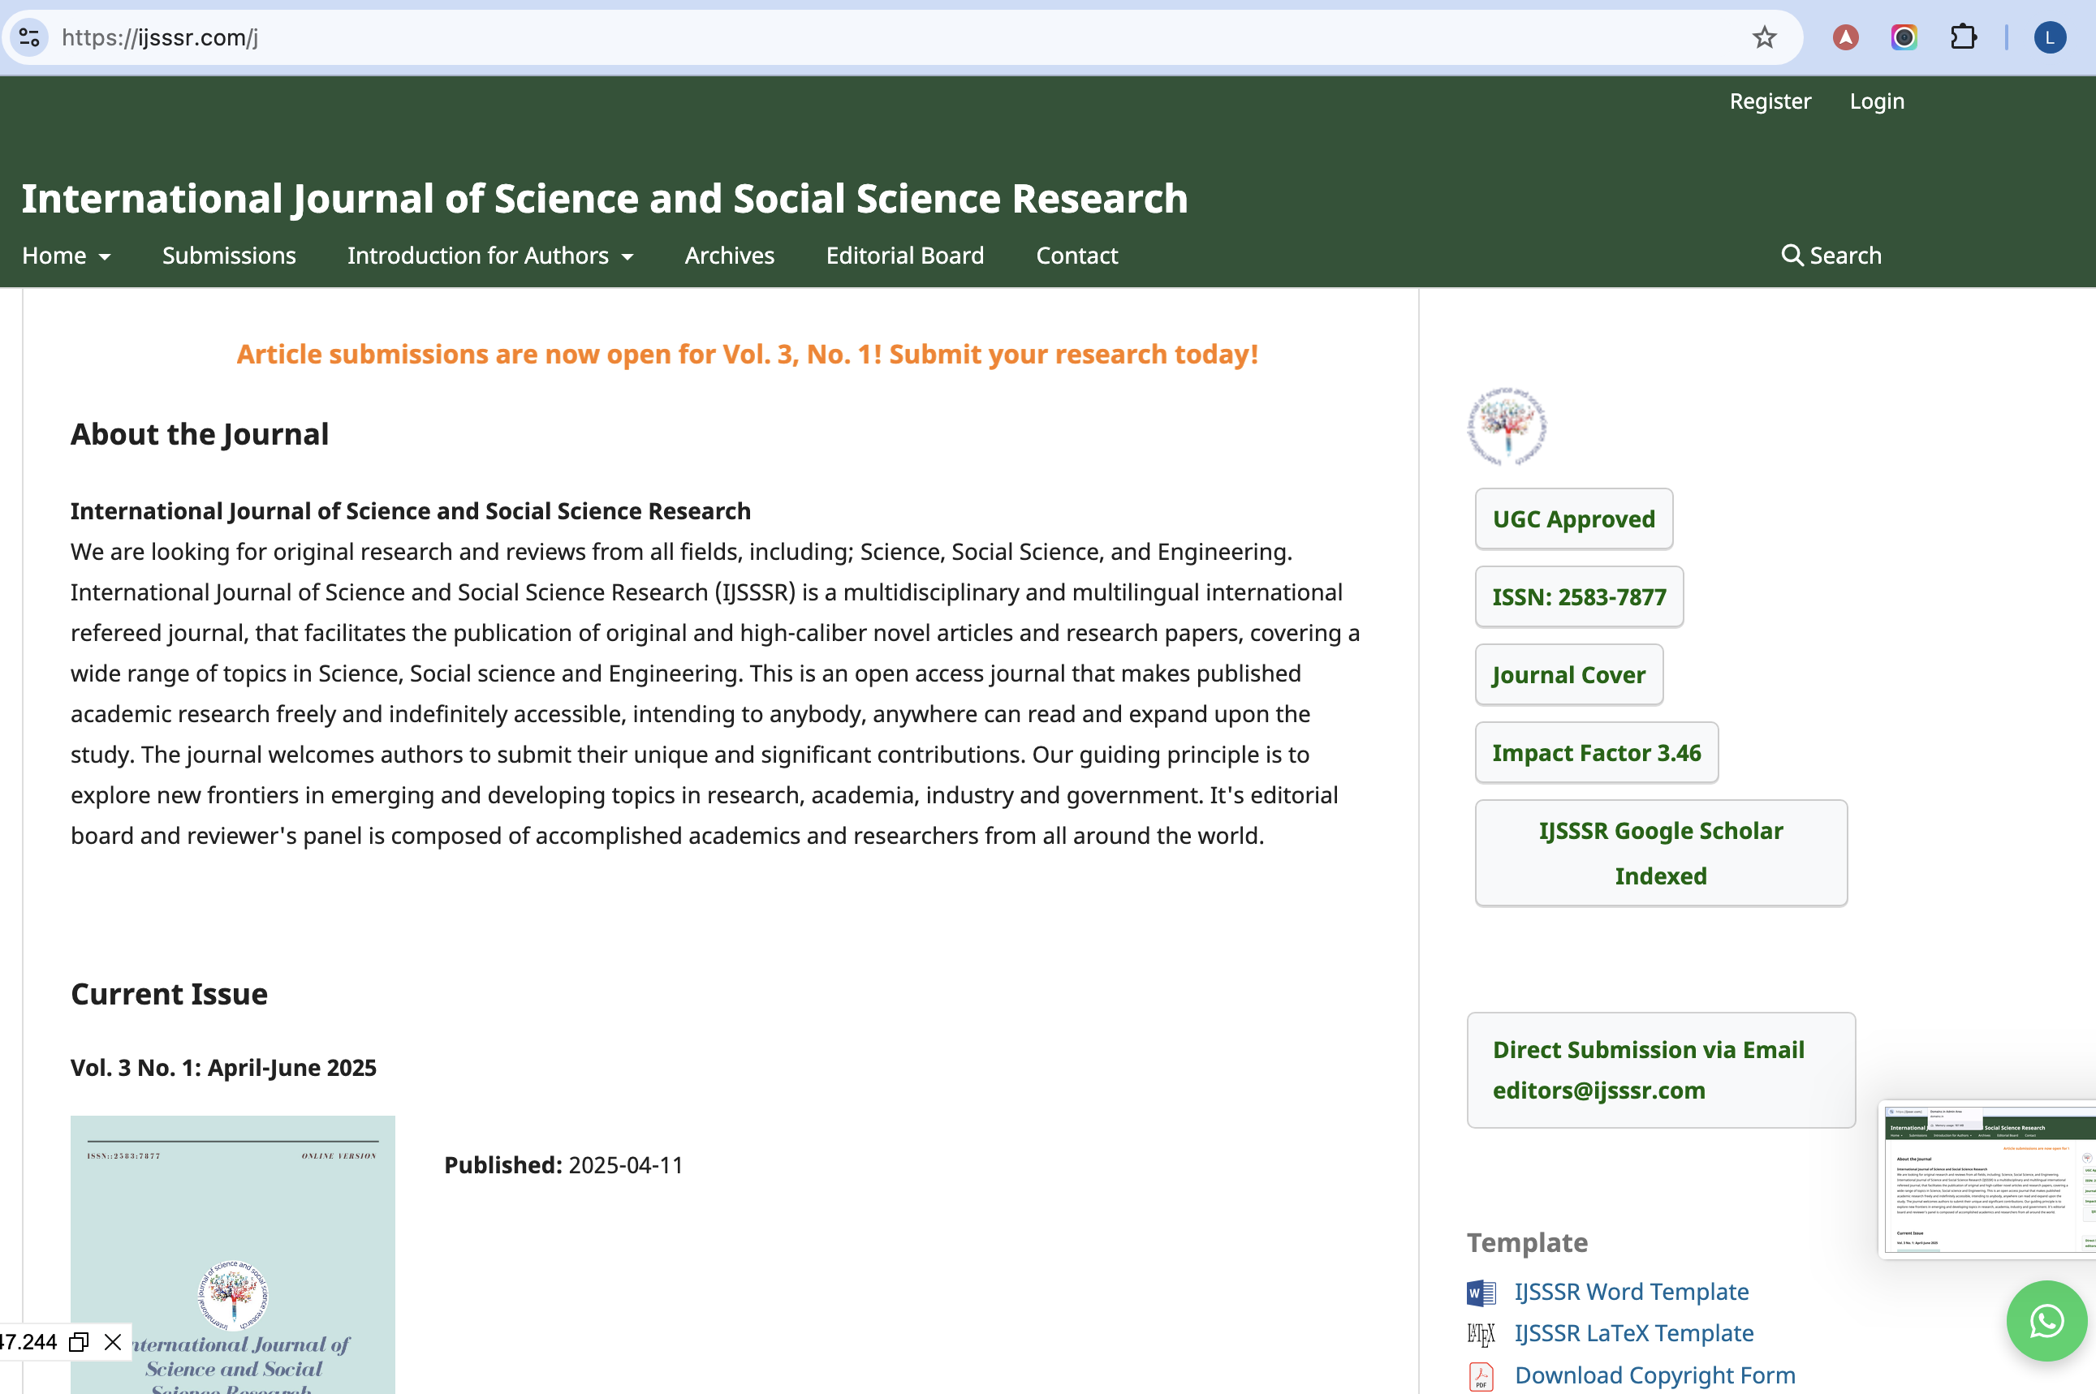This screenshot has height=1394, width=2096.
Task: Open the Extensions puzzle piece icon
Action: click(x=1963, y=37)
